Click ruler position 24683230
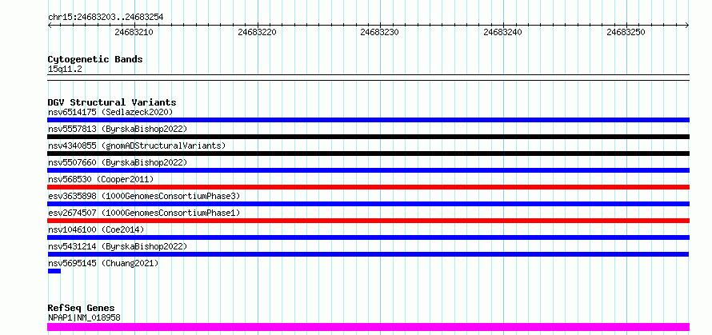 click(380, 32)
